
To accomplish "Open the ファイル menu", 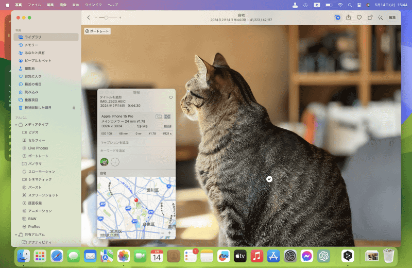I will (35, 5).
